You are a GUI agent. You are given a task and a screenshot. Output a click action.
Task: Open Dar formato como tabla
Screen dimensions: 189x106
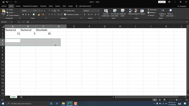point(115,13)
